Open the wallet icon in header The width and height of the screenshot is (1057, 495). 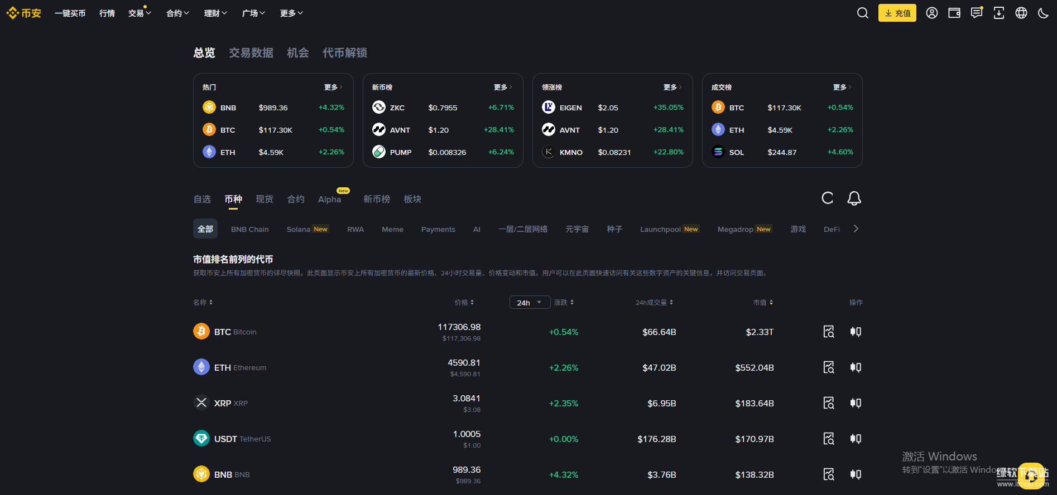pyautogui.click(x=954, y=13)
